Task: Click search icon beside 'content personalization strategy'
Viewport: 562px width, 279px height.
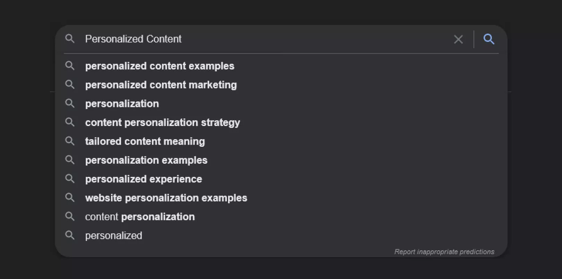Action: click(x=70, y=122)
